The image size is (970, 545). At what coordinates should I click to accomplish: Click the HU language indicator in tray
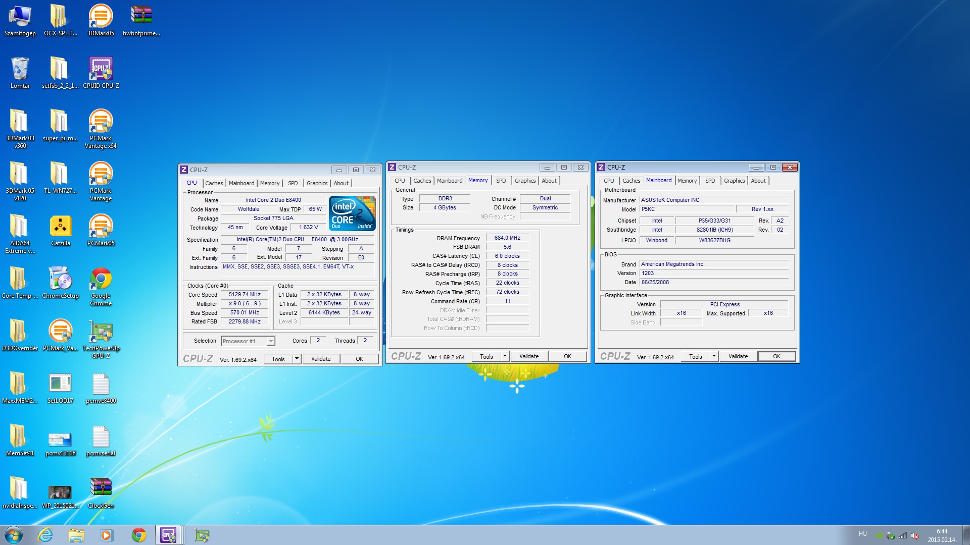(x=862, y=534)
